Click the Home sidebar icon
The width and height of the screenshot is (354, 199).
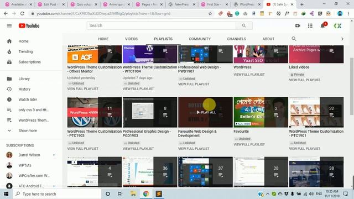9,41
